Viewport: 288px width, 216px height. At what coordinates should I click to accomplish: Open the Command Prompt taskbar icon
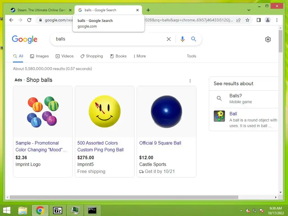[92, 210]
